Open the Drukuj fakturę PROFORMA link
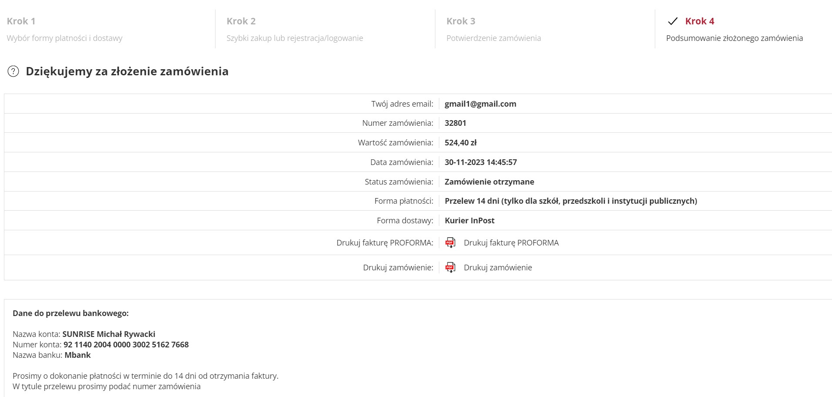The height and width of the screenshot is (397, 832). tap(511, 242)
